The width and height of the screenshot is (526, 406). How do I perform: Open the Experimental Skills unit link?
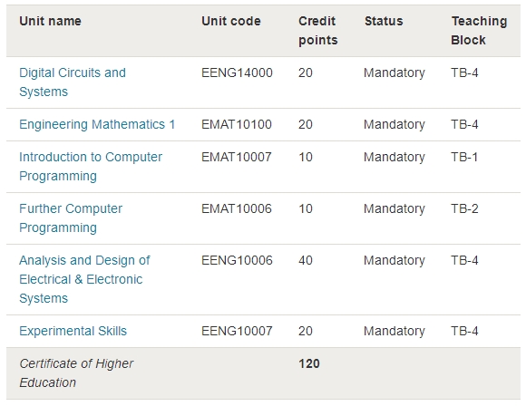[x=73, y=331]
